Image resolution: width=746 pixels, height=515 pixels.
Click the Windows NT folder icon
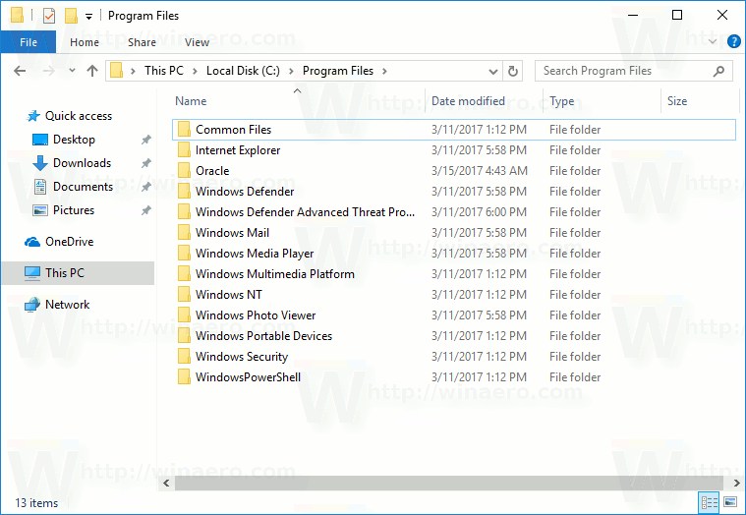tap(184, 294)
